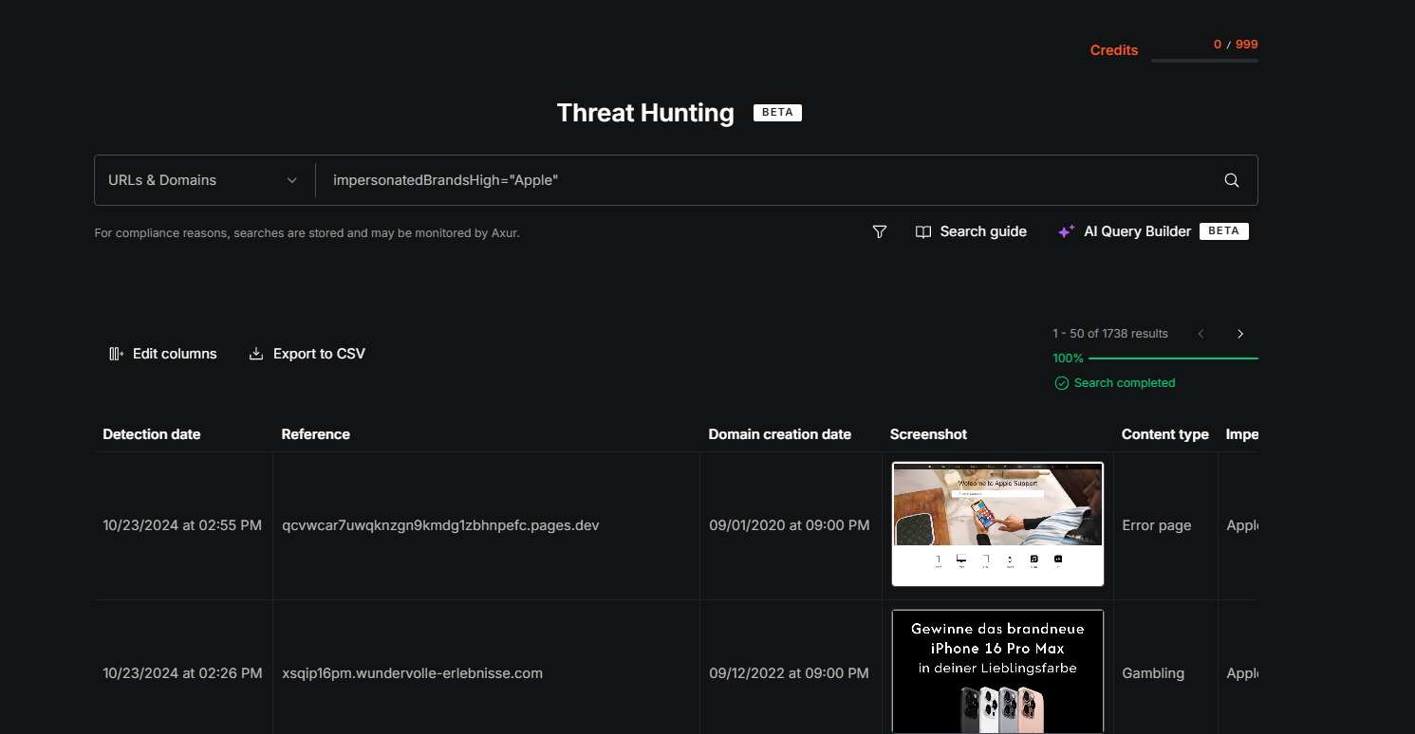Image resolution: width=1415 pixels, height=734 pixels.
Task: Click the Credits label
Action: tap(1114, 50)
